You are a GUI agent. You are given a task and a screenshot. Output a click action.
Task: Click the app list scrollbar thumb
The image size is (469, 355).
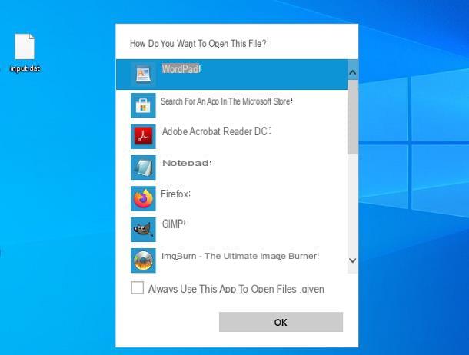coord(353,117)
